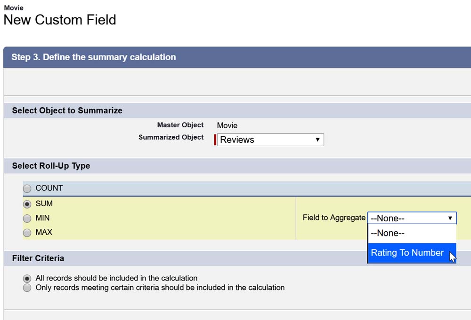Image resolution: width=471 pixels, height=320 pixels.
Task: Select Only records meeting certain criteria radio
Action: pos(27,288)
